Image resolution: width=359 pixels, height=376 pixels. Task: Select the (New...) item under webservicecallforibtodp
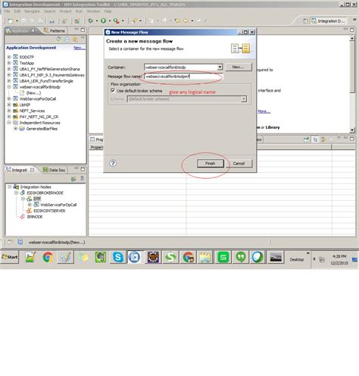33,92
